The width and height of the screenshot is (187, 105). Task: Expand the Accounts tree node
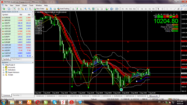point(4,68)
